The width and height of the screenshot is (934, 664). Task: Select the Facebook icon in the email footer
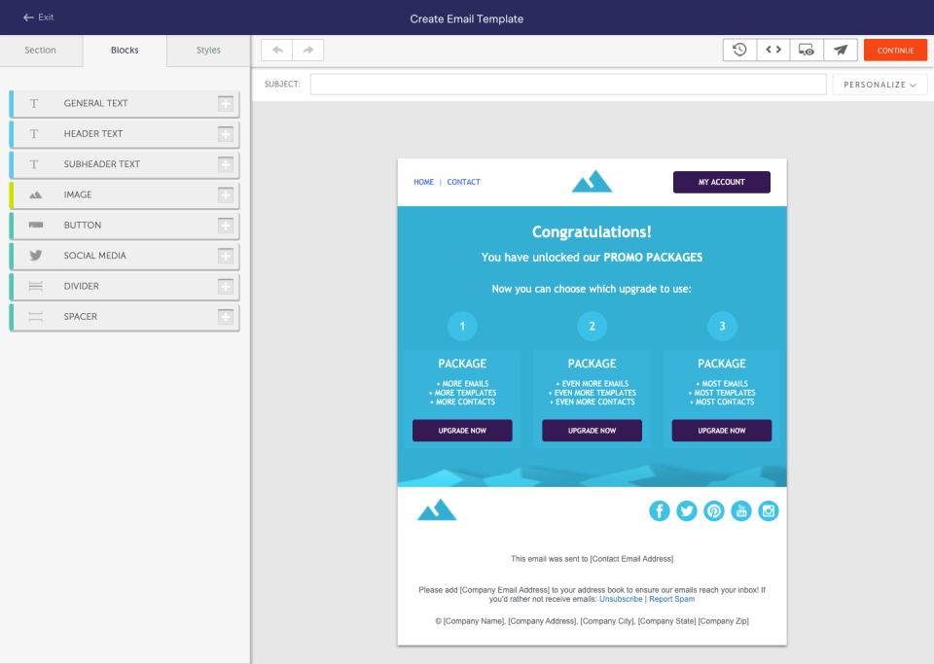(660, 510)
